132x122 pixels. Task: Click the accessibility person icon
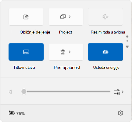click(63, 52)
